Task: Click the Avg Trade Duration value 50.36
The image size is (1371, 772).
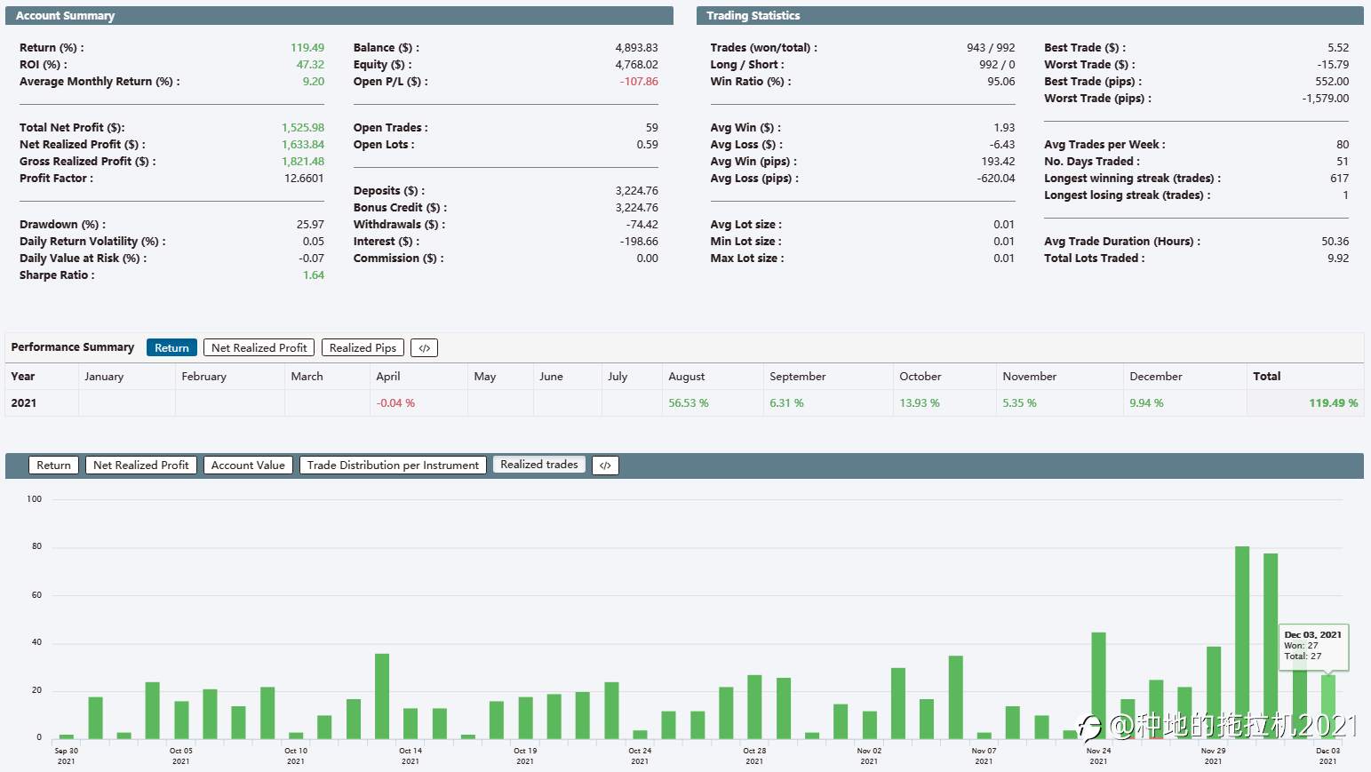Action: tap(1335, 242)
